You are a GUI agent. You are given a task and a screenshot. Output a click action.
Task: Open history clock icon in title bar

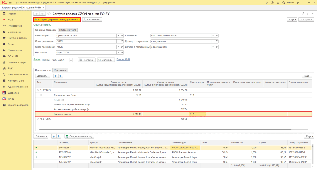click(x=272, y=2)
